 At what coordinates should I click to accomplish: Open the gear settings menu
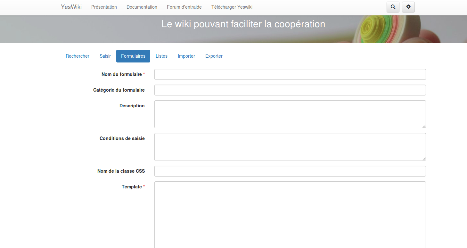(408, 7)
